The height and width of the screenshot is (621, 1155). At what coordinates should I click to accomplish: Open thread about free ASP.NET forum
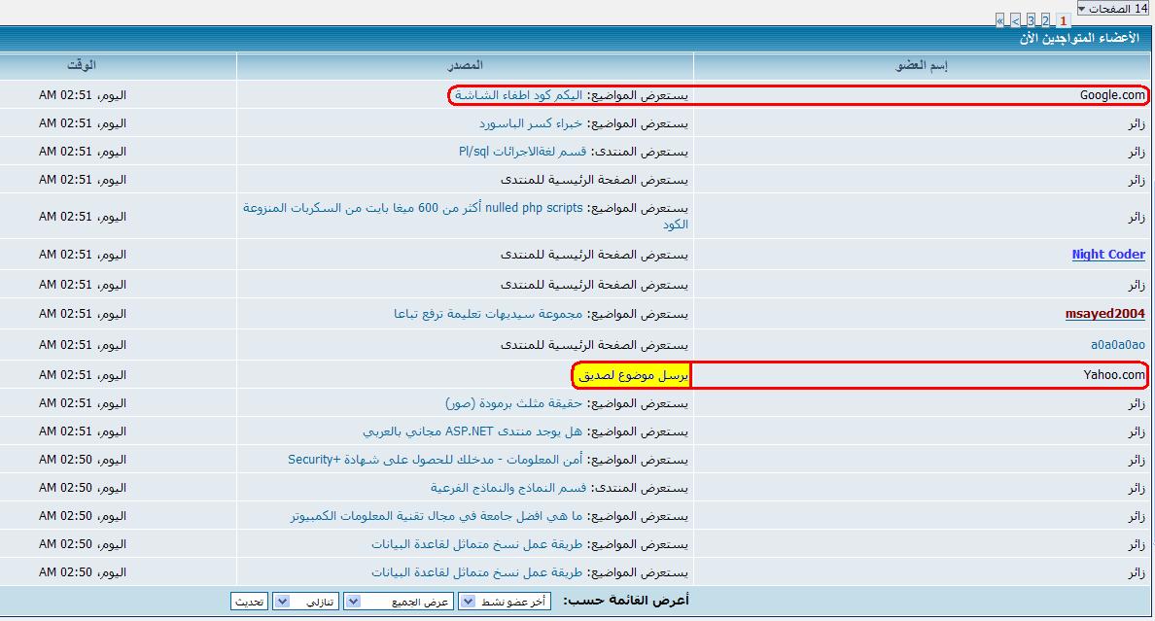[472, 431]
